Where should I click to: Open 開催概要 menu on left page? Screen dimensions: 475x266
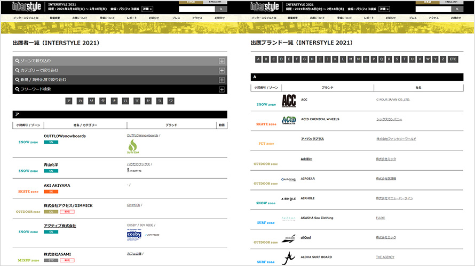tap(55, 18)
